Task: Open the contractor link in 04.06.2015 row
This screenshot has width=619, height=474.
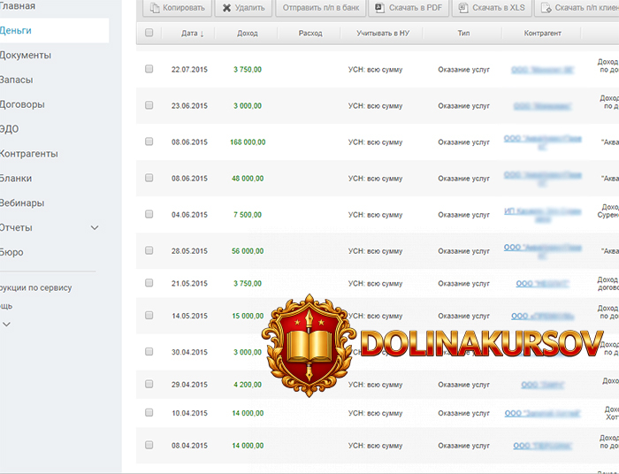Action: pyautogui.click(x=542, y=214)
